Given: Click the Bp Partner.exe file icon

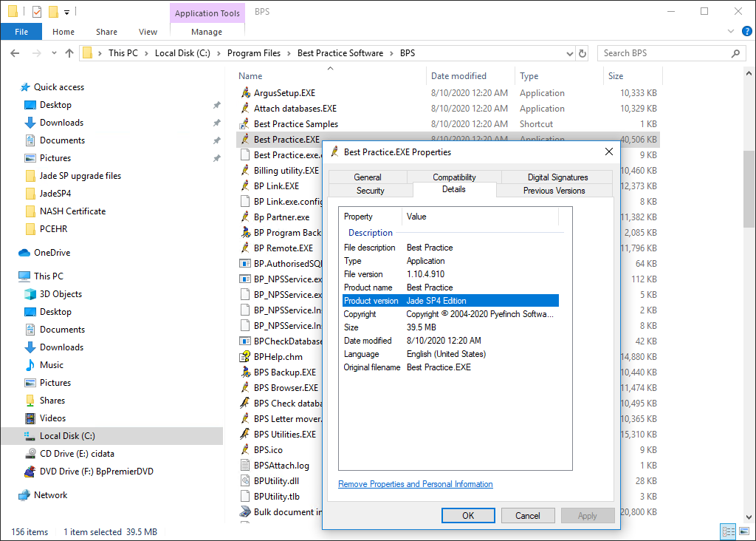Looking at the screenshot, I should (245, 217).
